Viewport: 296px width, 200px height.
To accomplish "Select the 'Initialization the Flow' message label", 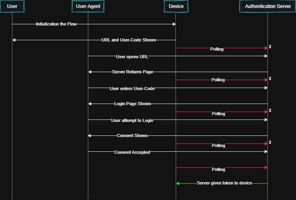I will click(x=56, y=24).
